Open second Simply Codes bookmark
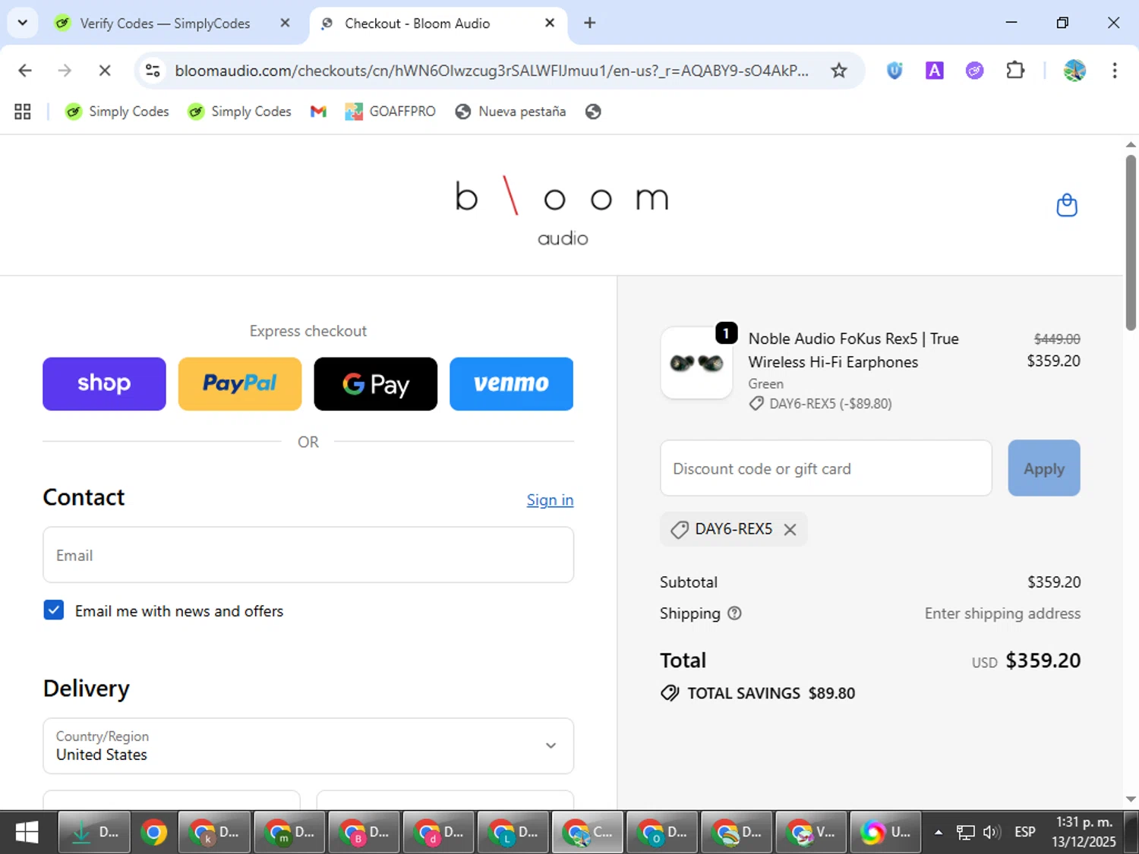This screenshot has height=854, width=1139. [239, 112]
